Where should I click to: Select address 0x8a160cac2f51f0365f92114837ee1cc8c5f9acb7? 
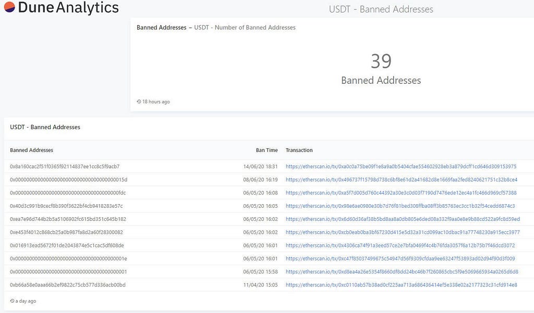(x=65, y=166)
